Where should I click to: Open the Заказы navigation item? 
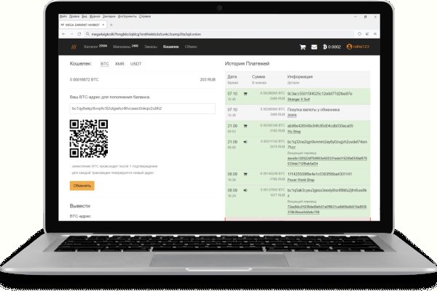(150, 47)
